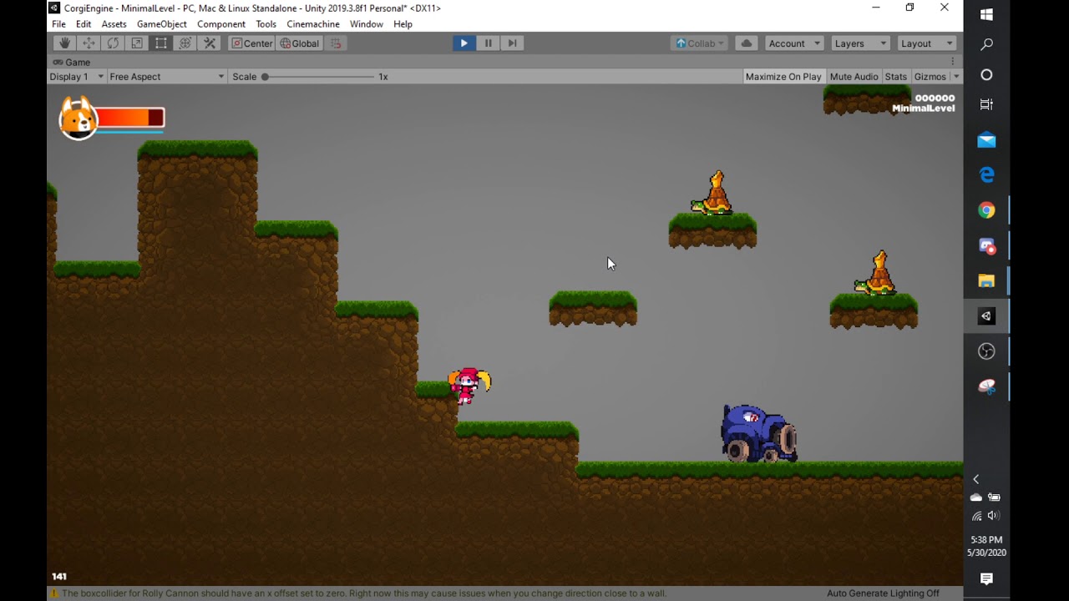Open the Layers dropdown

pos(860,43)
